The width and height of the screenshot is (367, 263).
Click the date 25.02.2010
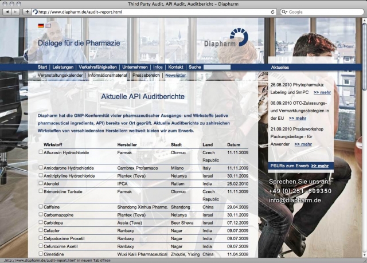point(237,184)
